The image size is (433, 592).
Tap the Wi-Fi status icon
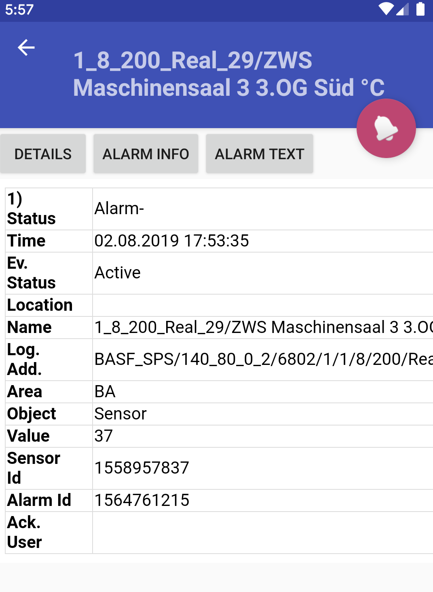[386, 9]
